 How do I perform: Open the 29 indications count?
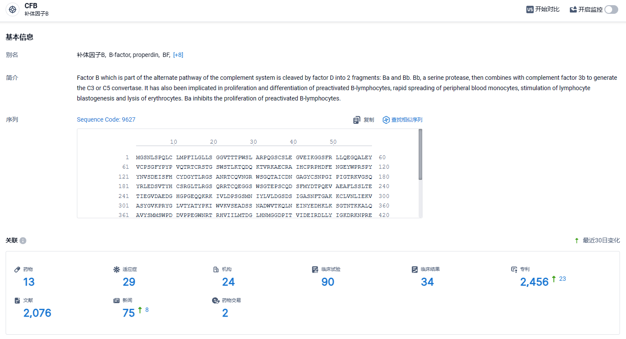point(129,282)
